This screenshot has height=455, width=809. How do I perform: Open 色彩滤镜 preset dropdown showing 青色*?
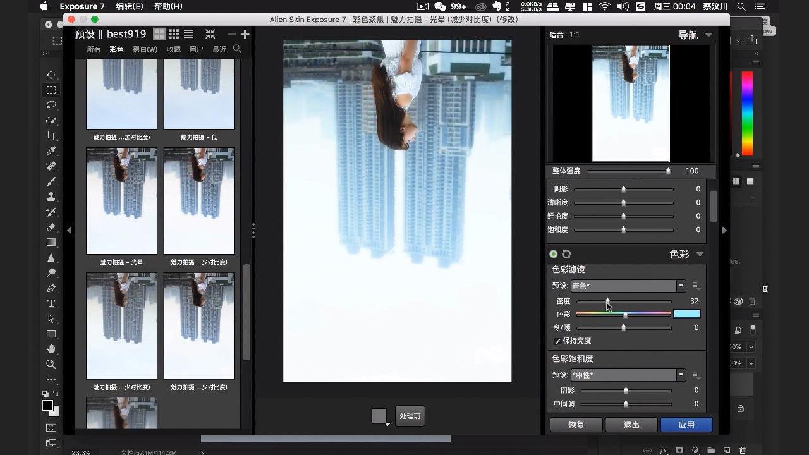(x=628, y=286)
